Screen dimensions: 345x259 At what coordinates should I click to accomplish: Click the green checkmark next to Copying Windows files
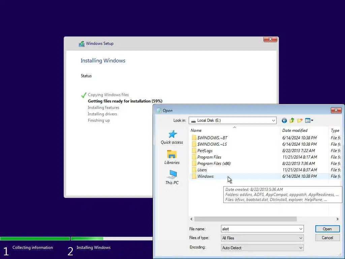[x=84, y=95]
